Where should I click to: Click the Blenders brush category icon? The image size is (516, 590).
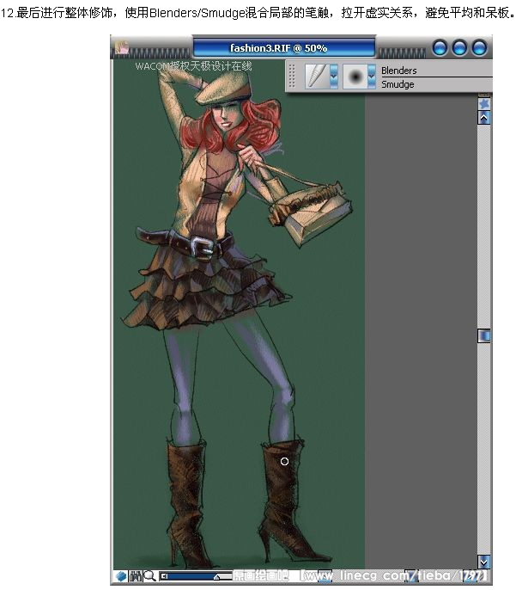pyautogui.click(x=317, y=77)
